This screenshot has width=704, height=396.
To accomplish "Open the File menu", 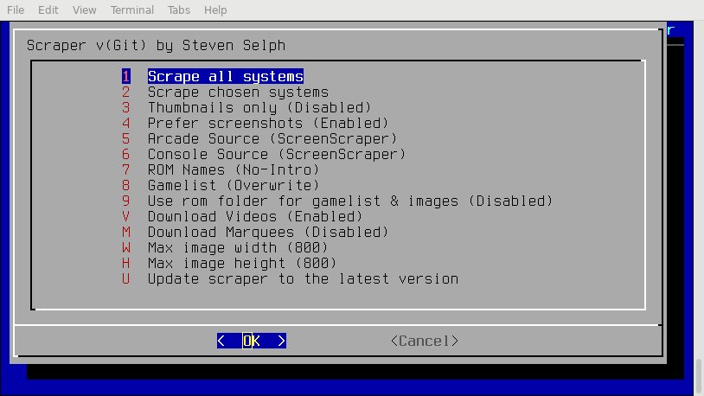I will 16,10.
